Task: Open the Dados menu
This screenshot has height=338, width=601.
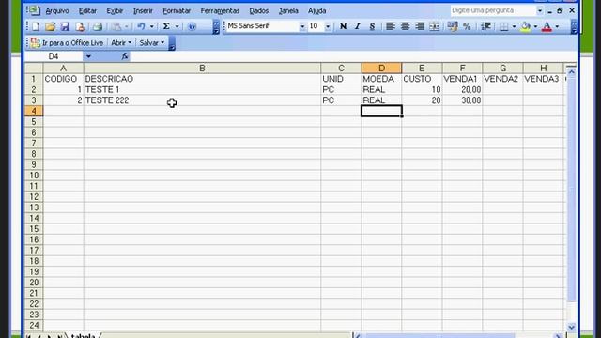Action: pos(259,10)
